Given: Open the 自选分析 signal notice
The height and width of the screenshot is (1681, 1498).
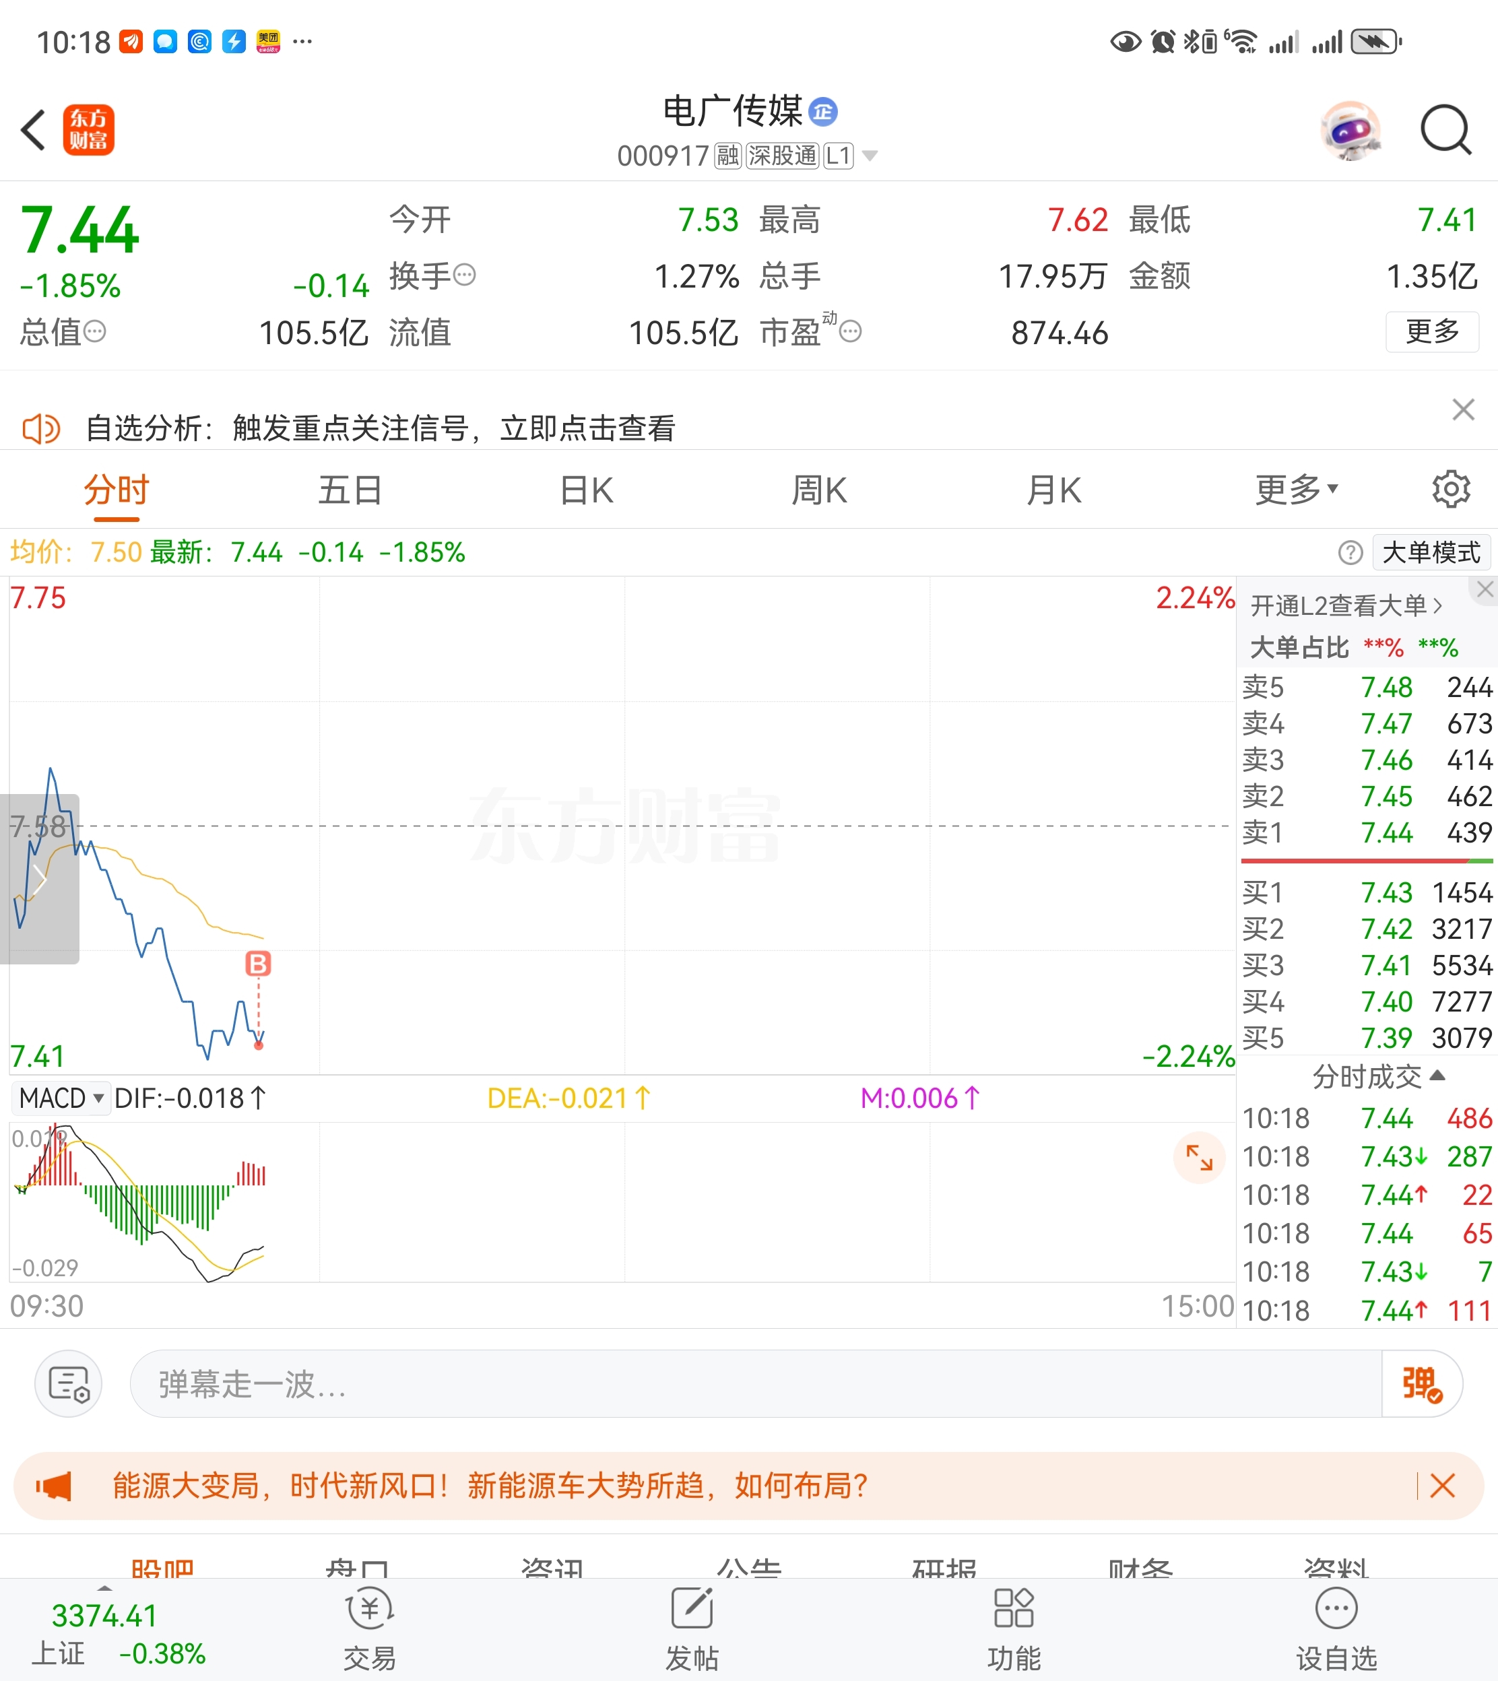Looking at the screenshot, I should [381, 429].
